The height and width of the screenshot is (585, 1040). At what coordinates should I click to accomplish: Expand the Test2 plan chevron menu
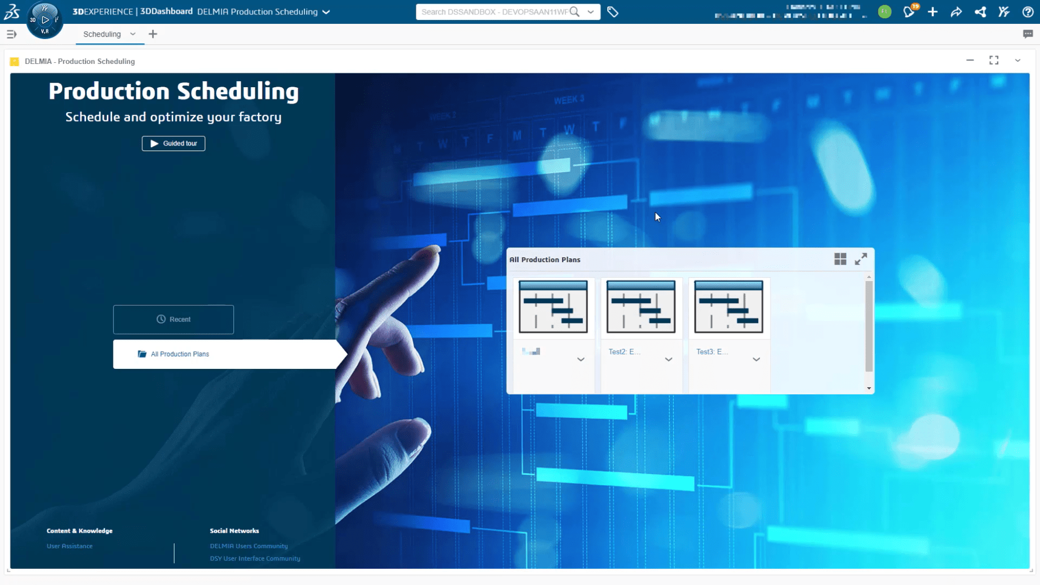click(668, 359)
